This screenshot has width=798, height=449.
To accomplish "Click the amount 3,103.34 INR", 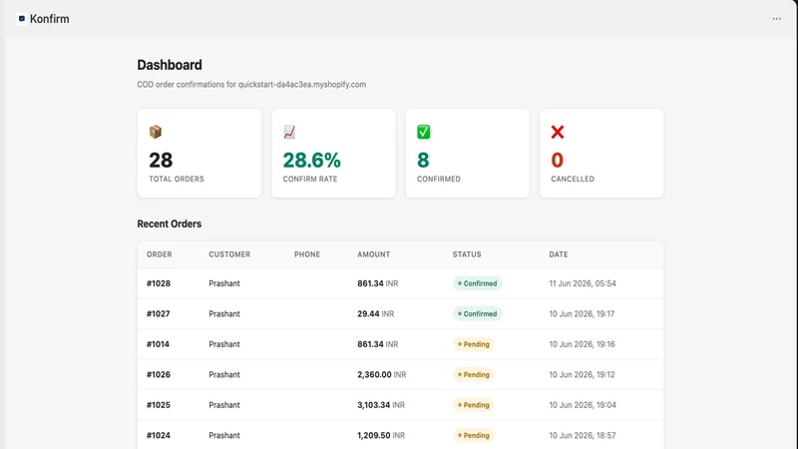I will coord(381,405).
